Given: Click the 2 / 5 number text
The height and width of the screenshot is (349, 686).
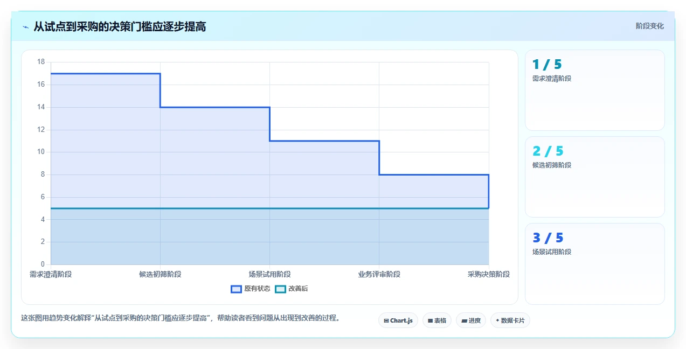Looking at the screenshot, I should click(x=547, y=151).
